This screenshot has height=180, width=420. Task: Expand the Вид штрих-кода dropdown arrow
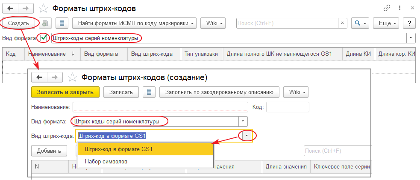click(248, 136)
